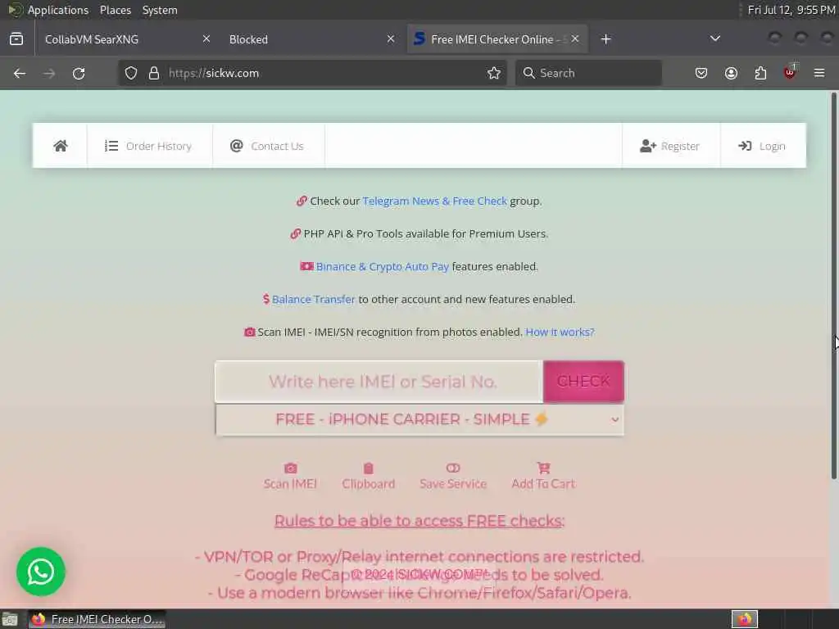
Task: Focus the IMEI or Serial No. input
Action: click(x=379, y=382)
